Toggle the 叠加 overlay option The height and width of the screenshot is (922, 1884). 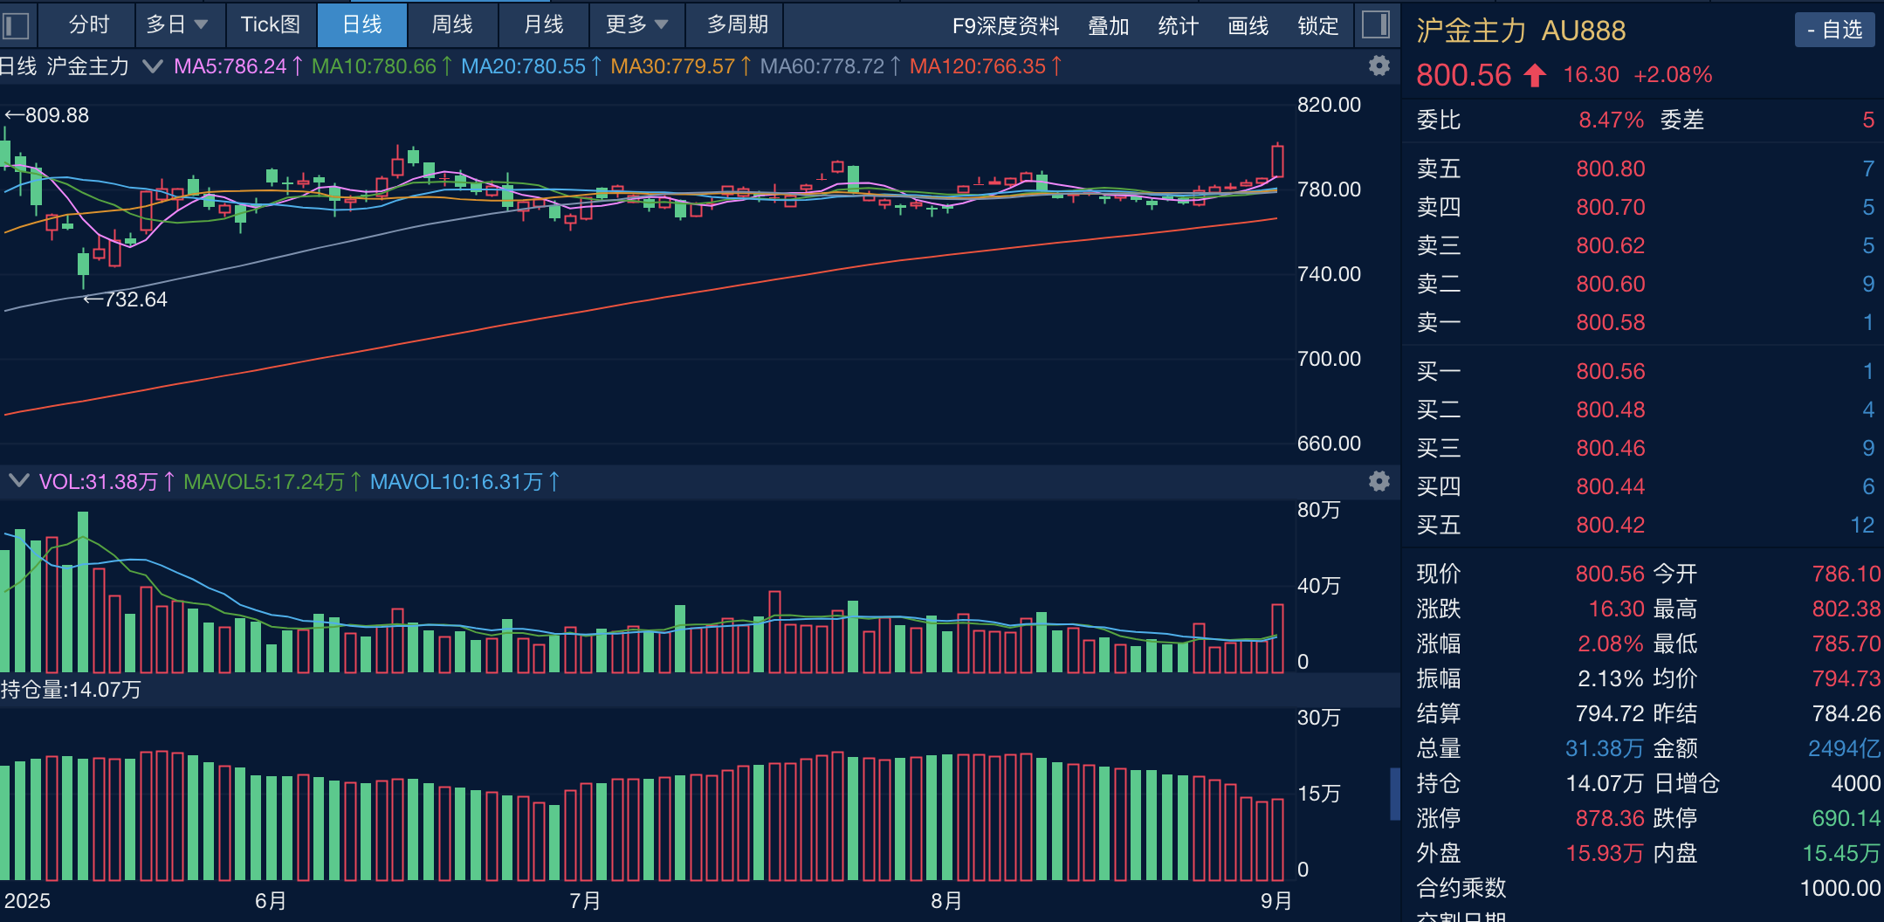point(1108,26)
